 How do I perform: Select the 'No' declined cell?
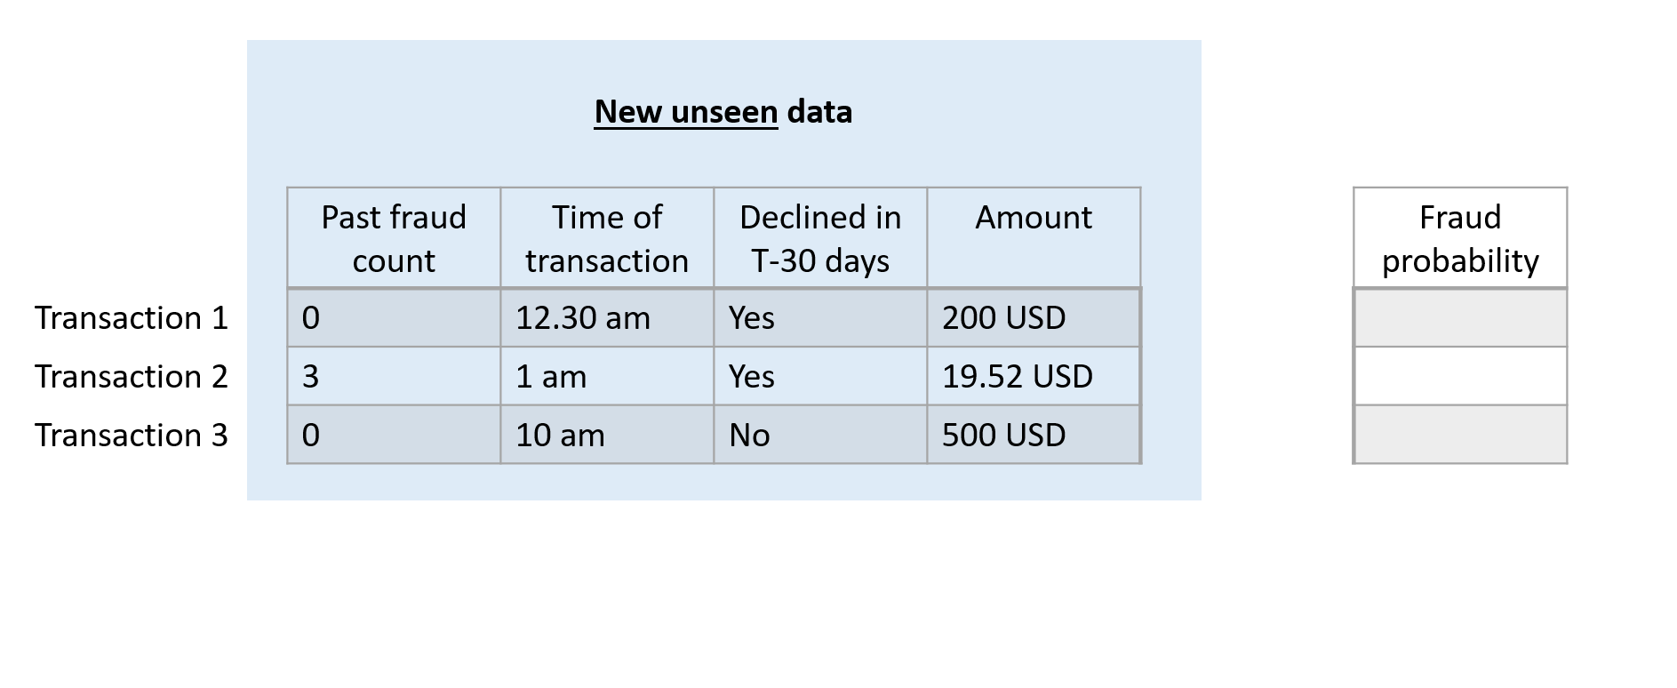[x=820, y=436]
